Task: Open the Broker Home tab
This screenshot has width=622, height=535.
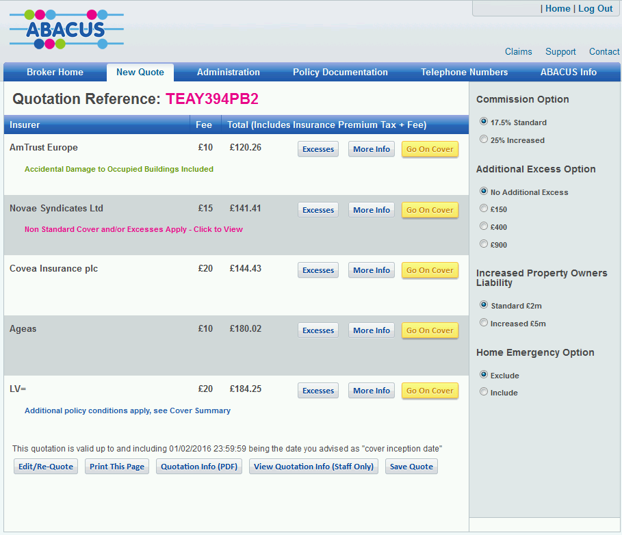Action: tap(55, 73)
